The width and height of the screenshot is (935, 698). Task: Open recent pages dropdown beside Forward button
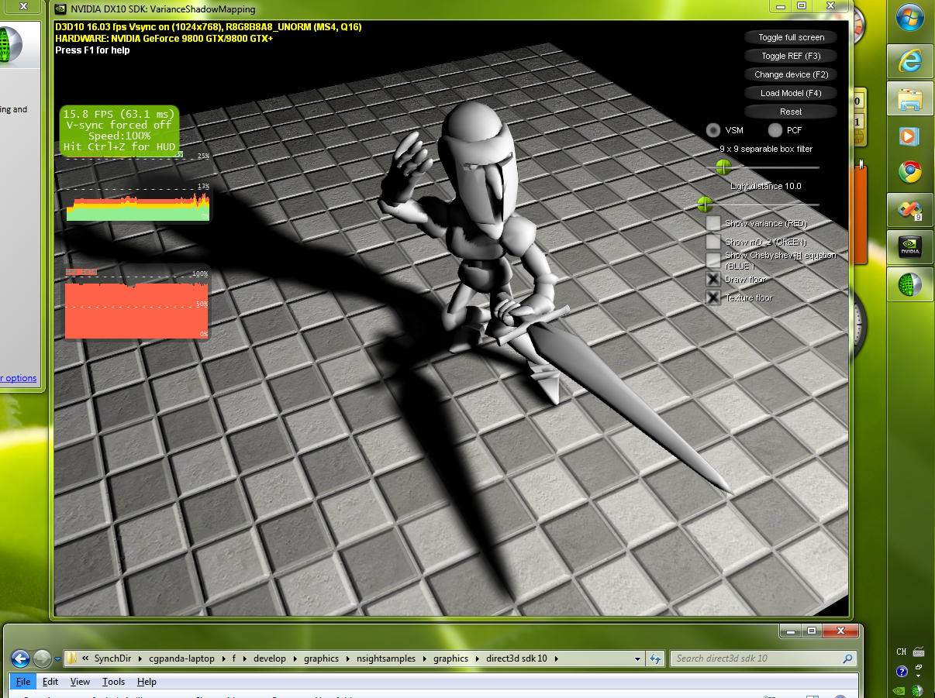[58, 659]
